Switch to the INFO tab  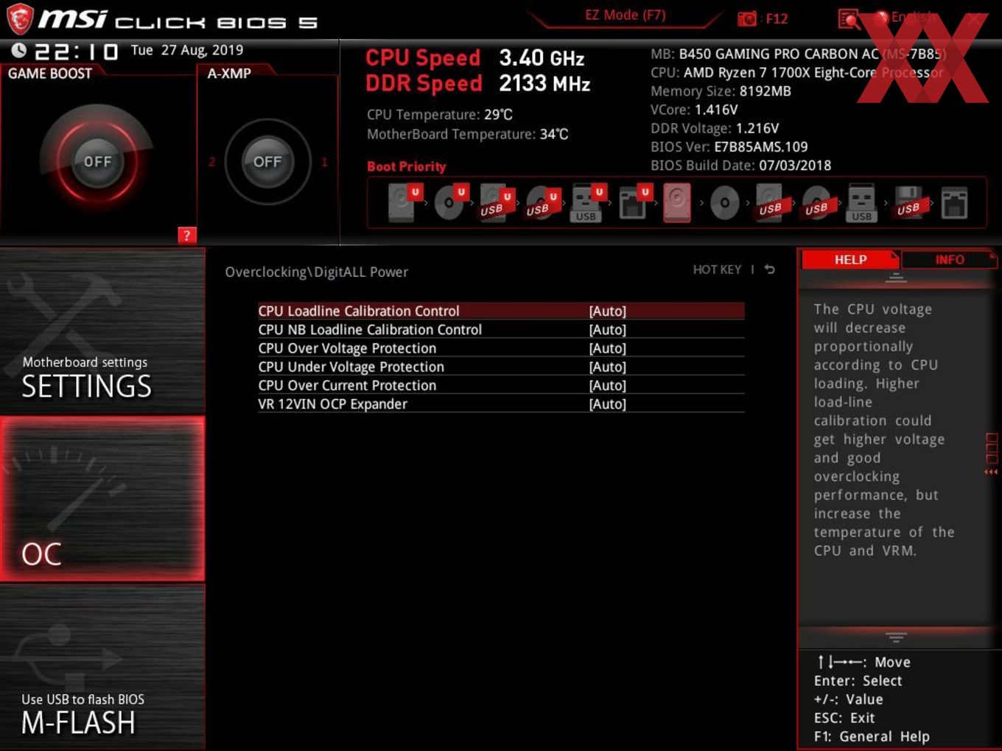click(949, 259)
